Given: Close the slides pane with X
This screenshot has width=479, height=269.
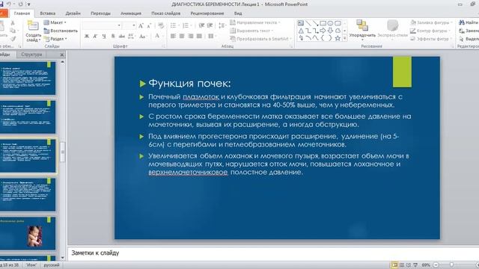Looking at the screenshot, I should pos(61,55).
